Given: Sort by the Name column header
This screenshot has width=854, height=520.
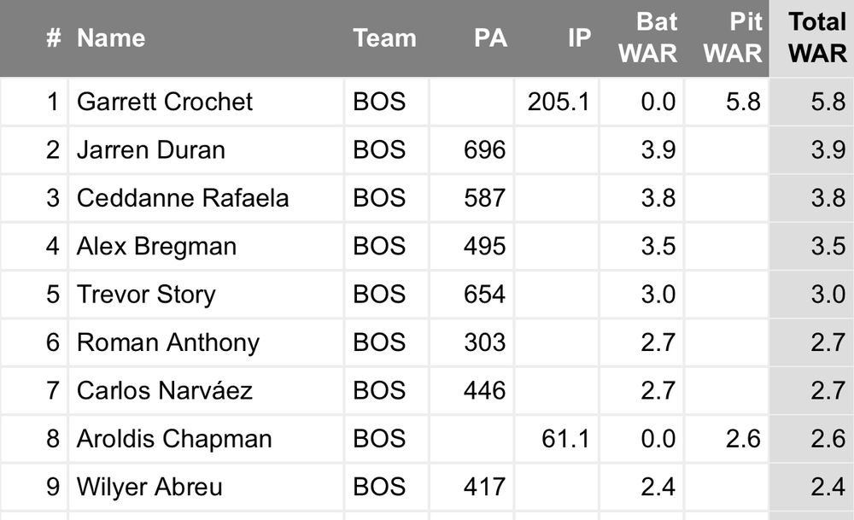Looking at the screenshot, I should [x=111, y=38].
